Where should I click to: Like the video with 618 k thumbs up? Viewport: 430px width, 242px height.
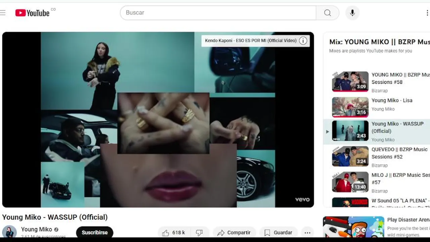point(174,232)
